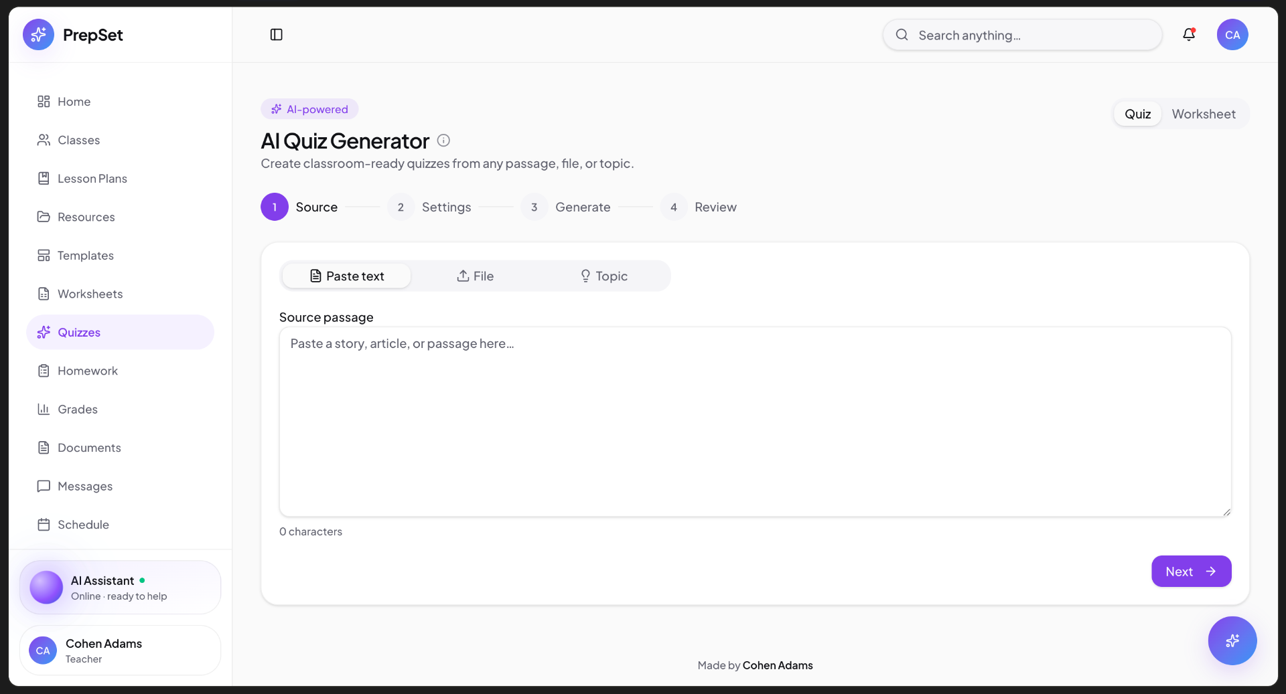
Task: Click the Lesson Plans book icon
Action: (44, 179)
